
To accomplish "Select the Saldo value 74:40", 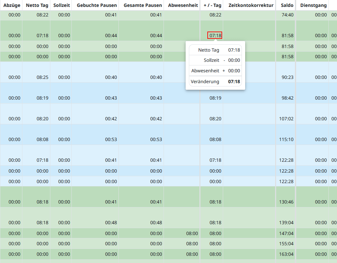I will pos(287,15).
